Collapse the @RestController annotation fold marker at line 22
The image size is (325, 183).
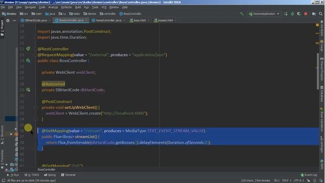click(36, 49)
